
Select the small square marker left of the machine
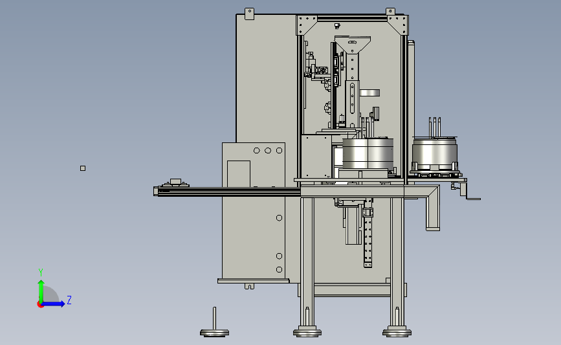[x=83, y=168]
